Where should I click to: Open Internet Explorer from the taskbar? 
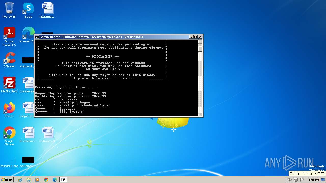pyautogui.click(x=20, y=180)
